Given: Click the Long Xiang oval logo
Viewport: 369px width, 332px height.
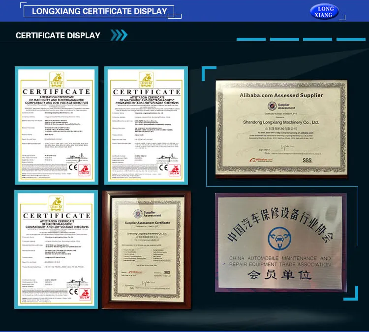Looking at the screenshot, I should pyautogui.click(x=325, y=11).
